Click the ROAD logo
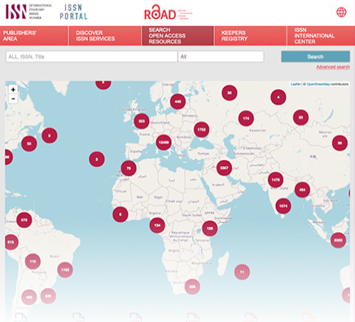355x322 pixels. 168,12
